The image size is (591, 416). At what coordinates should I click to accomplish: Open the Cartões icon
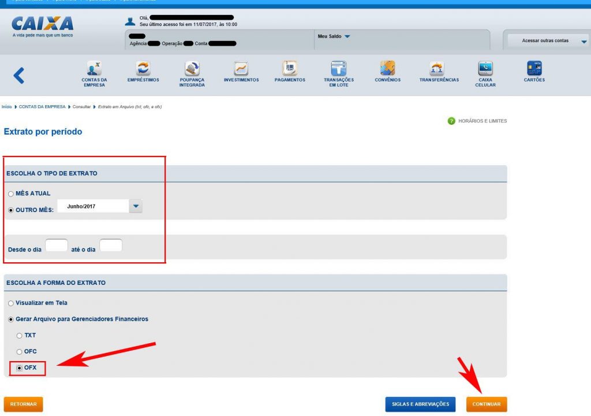click(x=534, y=68)
